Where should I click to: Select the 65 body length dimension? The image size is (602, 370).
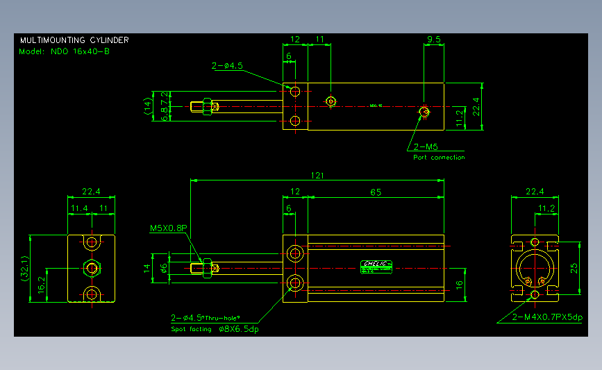376,192
